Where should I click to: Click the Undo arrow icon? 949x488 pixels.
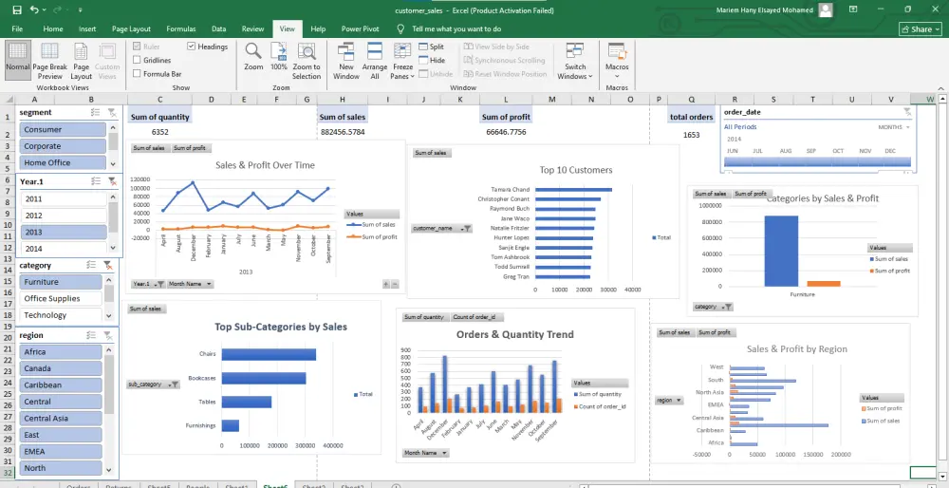point(34,9)
